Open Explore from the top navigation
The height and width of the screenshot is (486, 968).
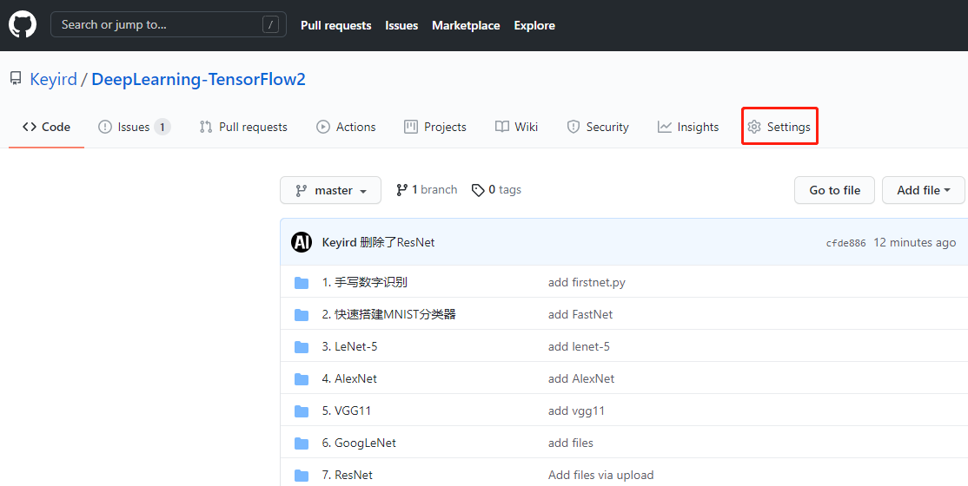(x=534, y=25)
